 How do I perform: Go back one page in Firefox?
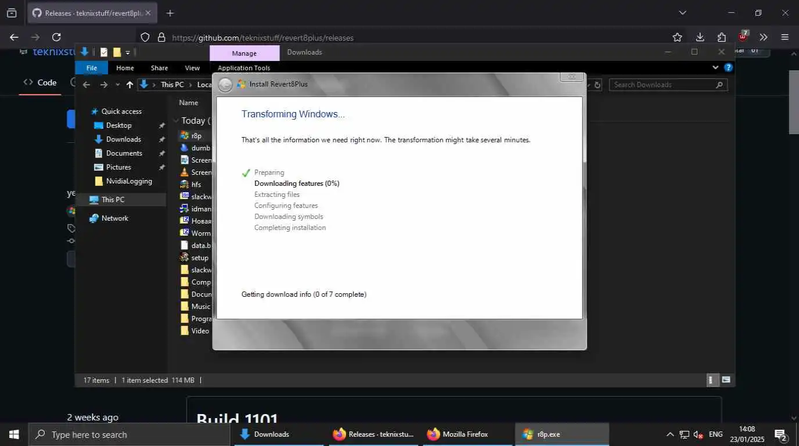(14, 37)
